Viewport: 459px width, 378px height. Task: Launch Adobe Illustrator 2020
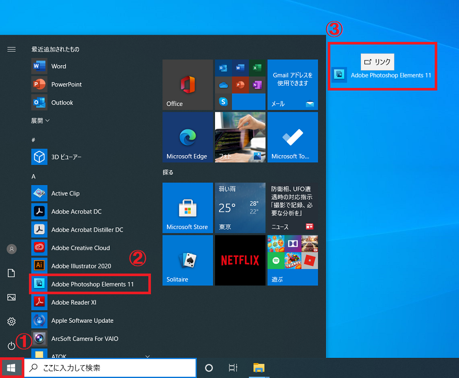tap(91, 266)
